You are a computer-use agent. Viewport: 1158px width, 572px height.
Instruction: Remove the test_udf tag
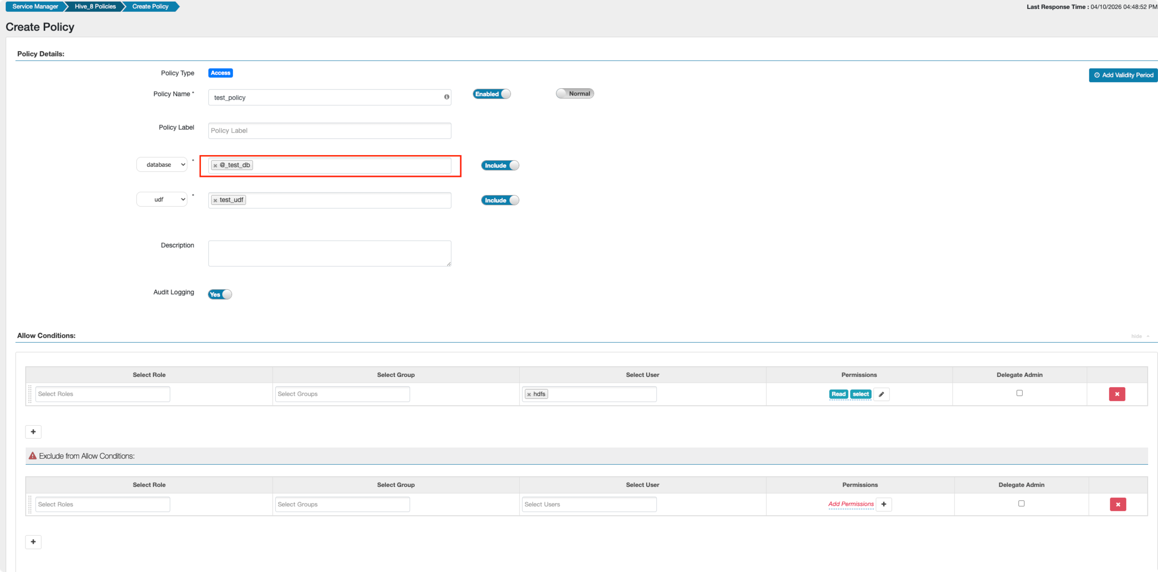click(x=215, y=201)
